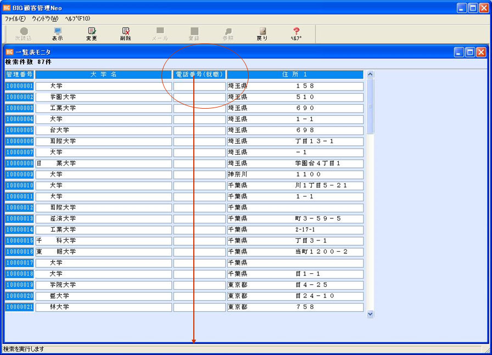Image resolution: width=492 pixels, height=355 pixels.
Task: Select record number 10000003
Action: (19, 108)
